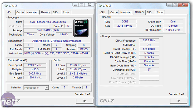Click Channels # value Dual
The image size is (193, 108).
coord(173,21)
